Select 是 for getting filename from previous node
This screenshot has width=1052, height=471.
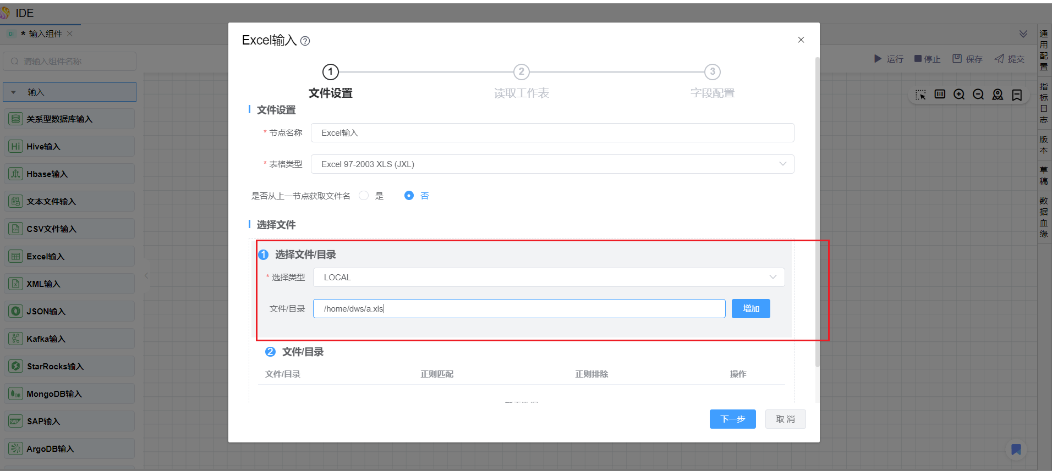tap(364, 196)
